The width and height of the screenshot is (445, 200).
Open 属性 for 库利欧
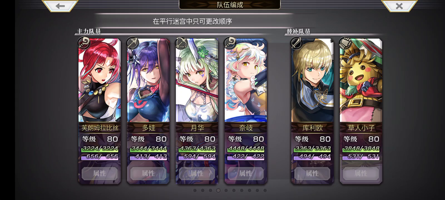[x=312, y=174]
